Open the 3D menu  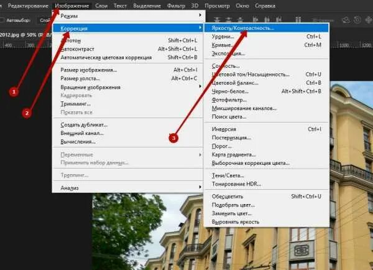tap(195, 6)
